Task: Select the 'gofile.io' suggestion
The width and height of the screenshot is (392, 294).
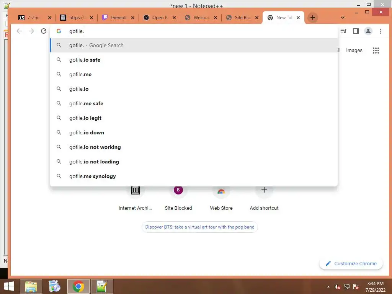Action: (194, 89)
